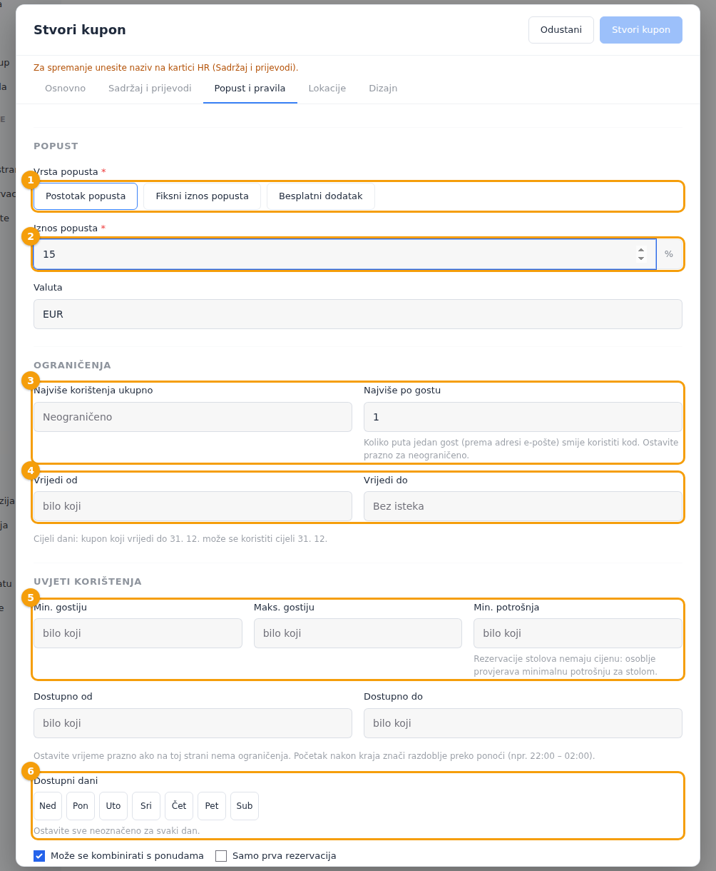Click the Odustani button
This screenshot has height=871, width=716.
point(561,30)
